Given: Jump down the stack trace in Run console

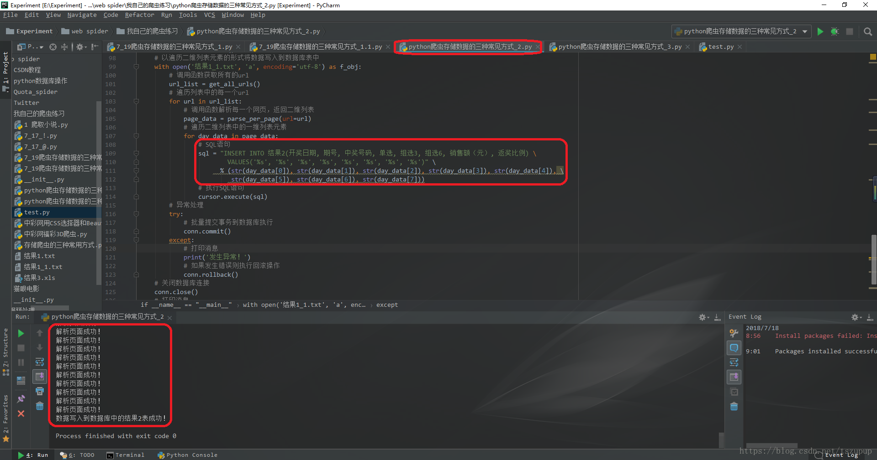Looking at the screenshot, I should click(x=40, y=348).
